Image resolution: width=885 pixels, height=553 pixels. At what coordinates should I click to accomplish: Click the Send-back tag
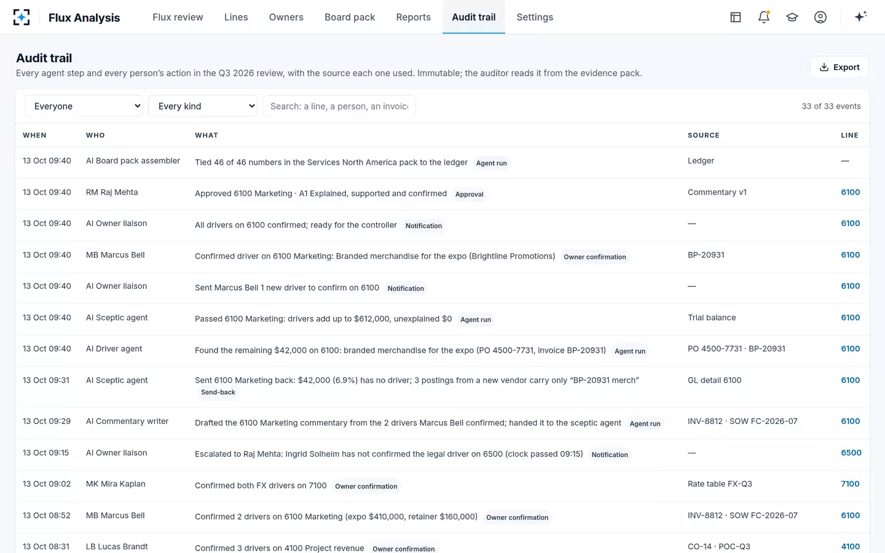(x=218, y=392)
